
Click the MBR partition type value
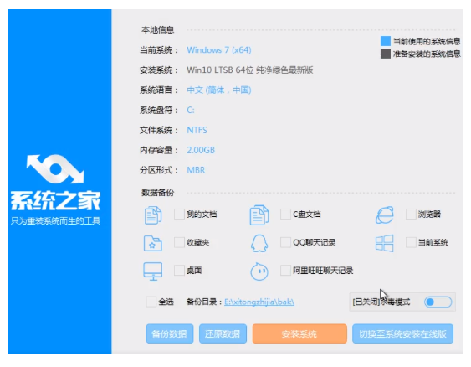tap(196, 170)
